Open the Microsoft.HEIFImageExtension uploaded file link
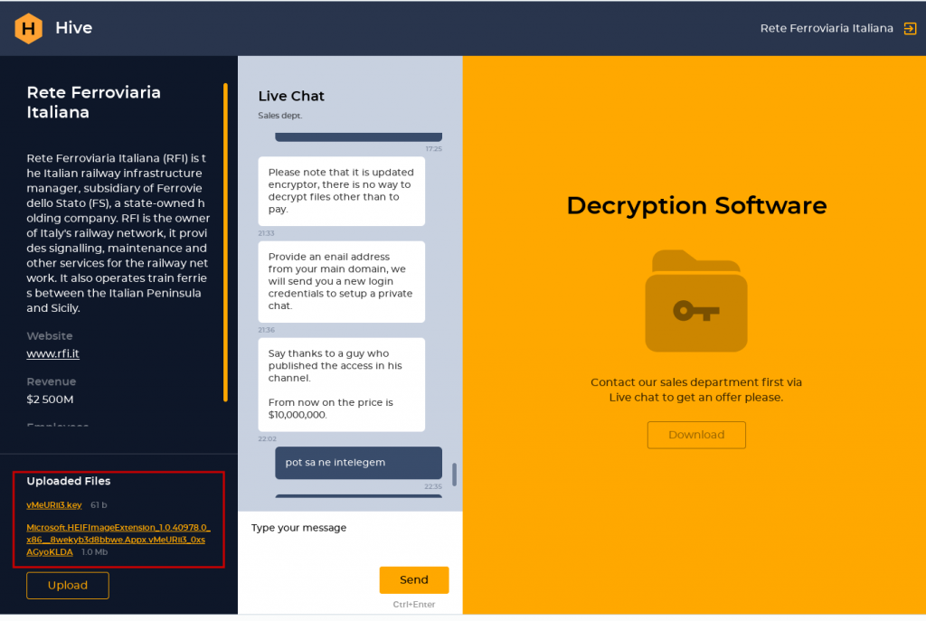Viewport: 926px width, 621px height. point(118,540)
